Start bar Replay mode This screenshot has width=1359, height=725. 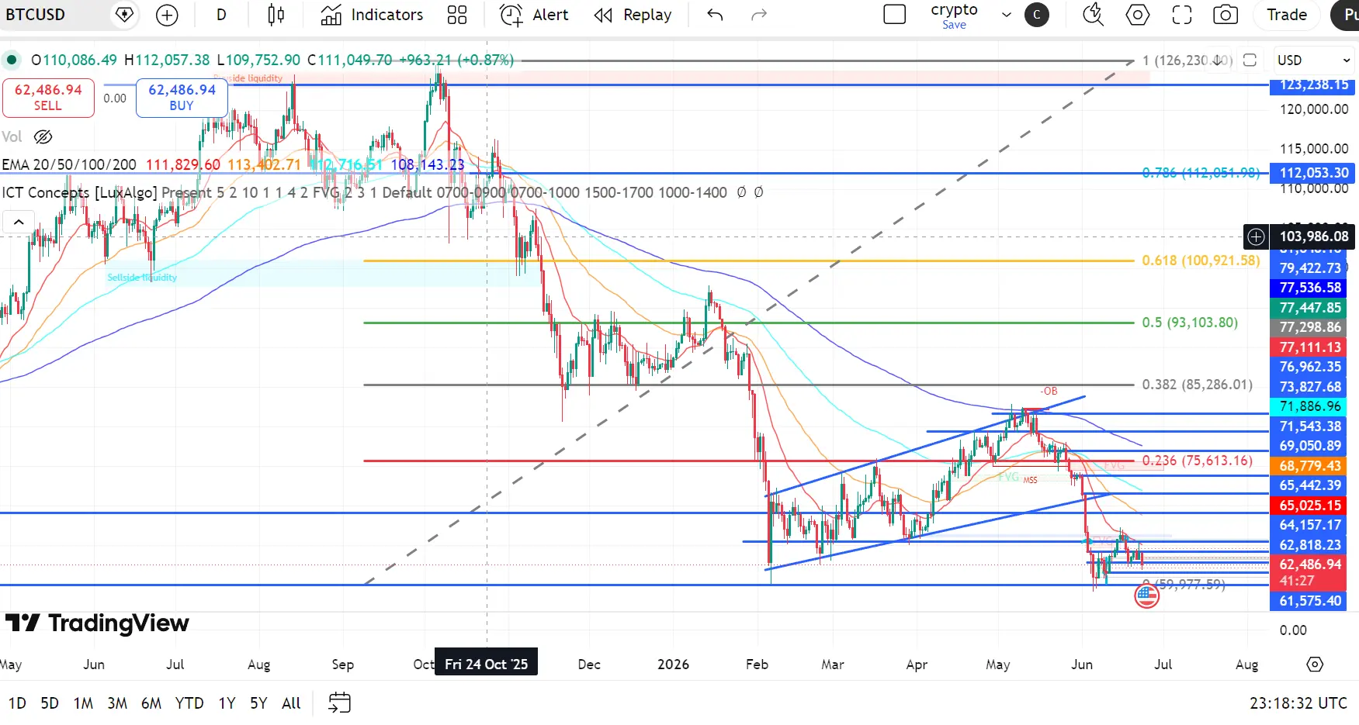coord(633,15)
